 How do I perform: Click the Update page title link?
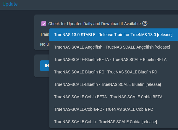pos(10,4)
